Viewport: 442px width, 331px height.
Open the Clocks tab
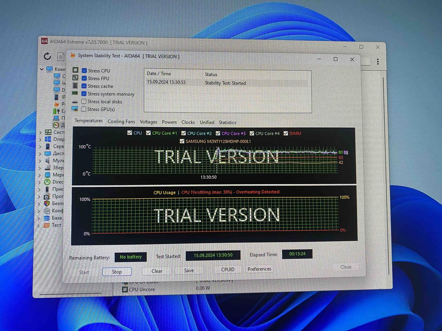(188, 122)
